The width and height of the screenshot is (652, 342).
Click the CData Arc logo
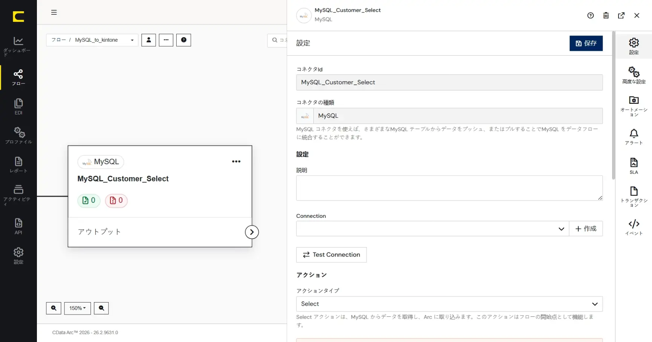click(x=18, y=17)
